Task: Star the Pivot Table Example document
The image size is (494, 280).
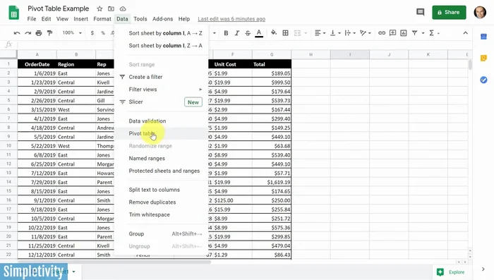Action: (x=100, y=9)
